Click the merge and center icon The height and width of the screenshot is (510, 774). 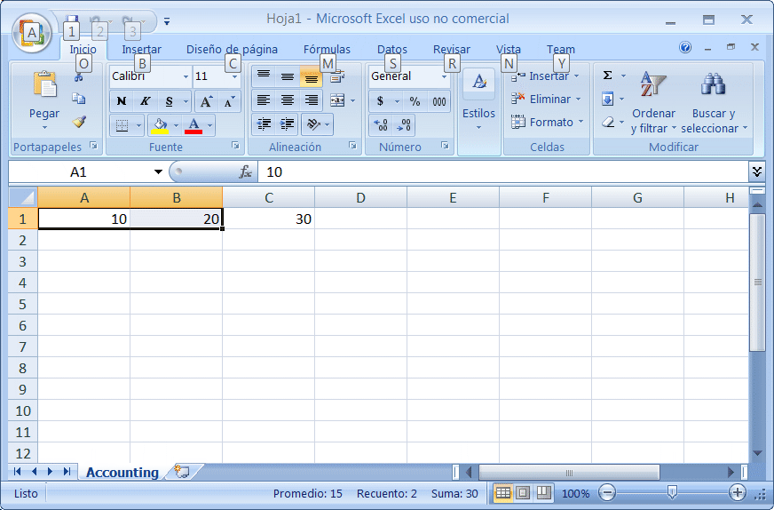pos(337,100)
